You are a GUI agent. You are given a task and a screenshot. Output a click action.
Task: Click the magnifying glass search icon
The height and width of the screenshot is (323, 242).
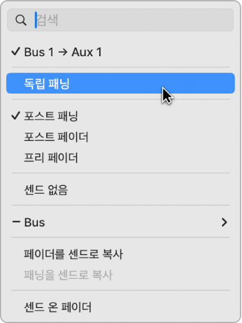coord(21,20)
